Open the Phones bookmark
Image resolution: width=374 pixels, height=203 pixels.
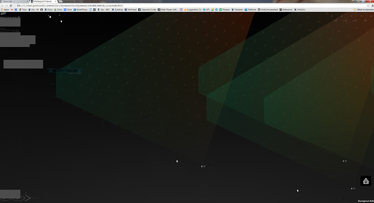pos(224,10)
